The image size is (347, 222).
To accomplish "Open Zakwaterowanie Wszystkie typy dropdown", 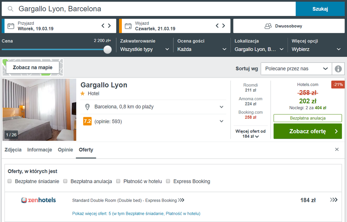I will [144, 49].
